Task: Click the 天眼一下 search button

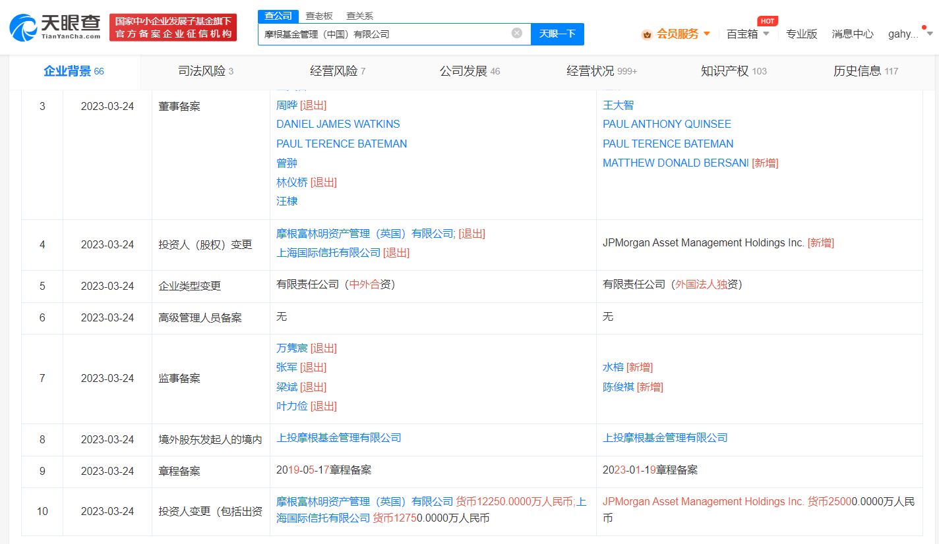Action: 557,34
